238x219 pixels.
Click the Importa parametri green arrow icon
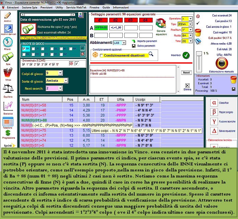(133, 41)
